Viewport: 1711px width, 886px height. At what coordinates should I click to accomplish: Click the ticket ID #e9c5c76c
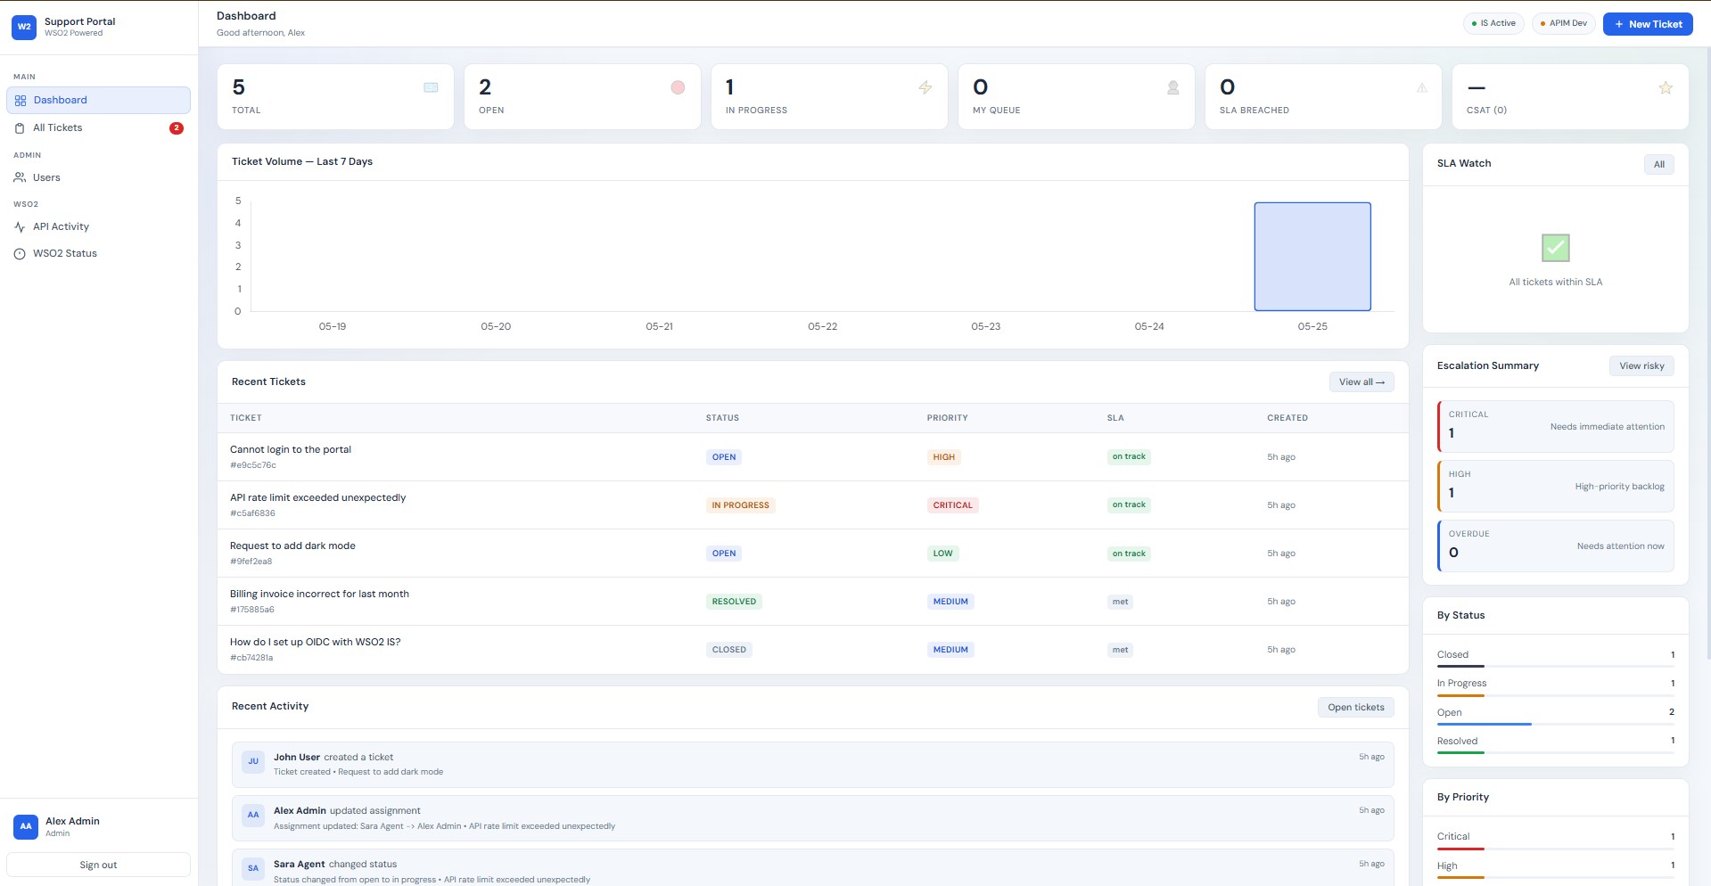253,465
